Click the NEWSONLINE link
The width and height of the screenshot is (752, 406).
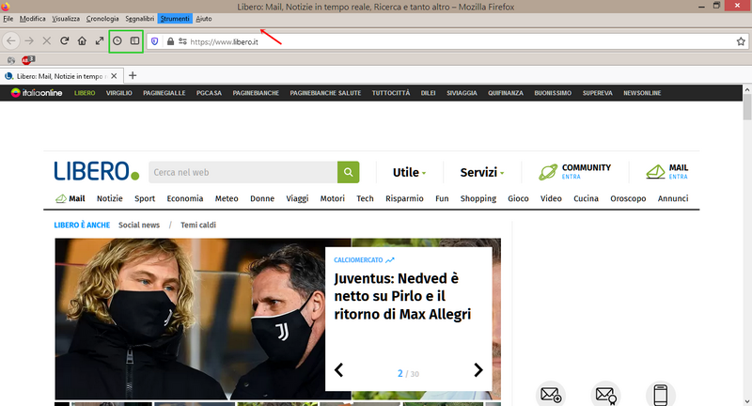[642, 93]
